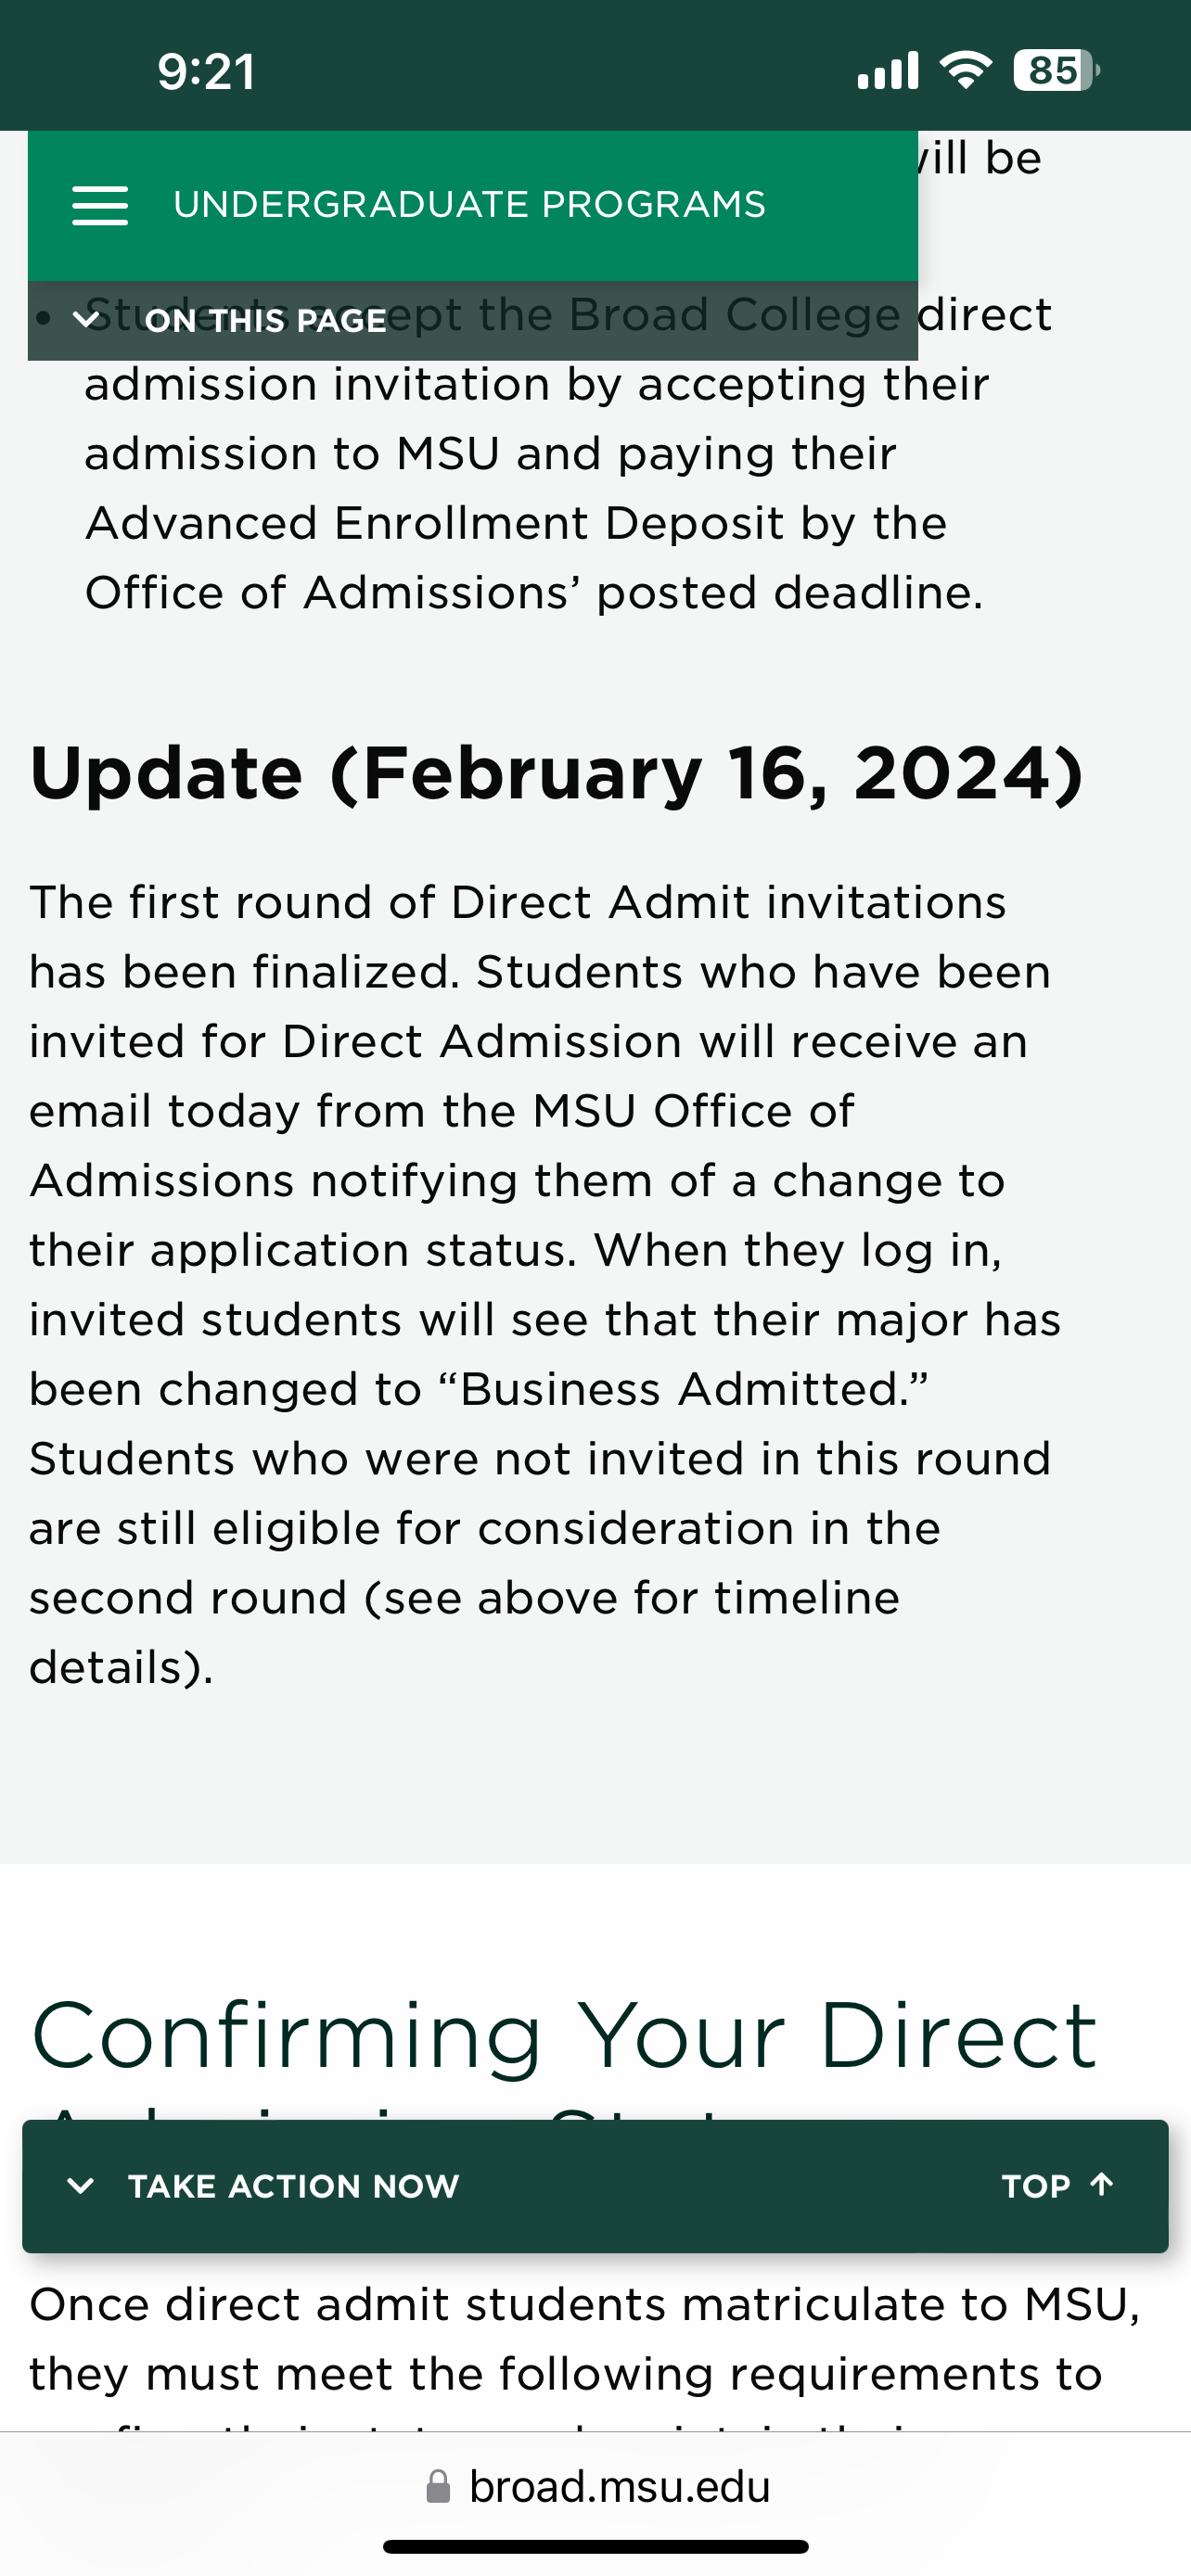Viewport: 1191px width, 2576px height.
Task: Expand the On This Page chevron
Action: 87,320
